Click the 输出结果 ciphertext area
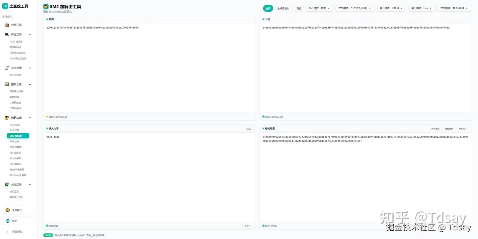Image resolution: width=478 pixels, height=239 pixels. [x=365, y=178]
